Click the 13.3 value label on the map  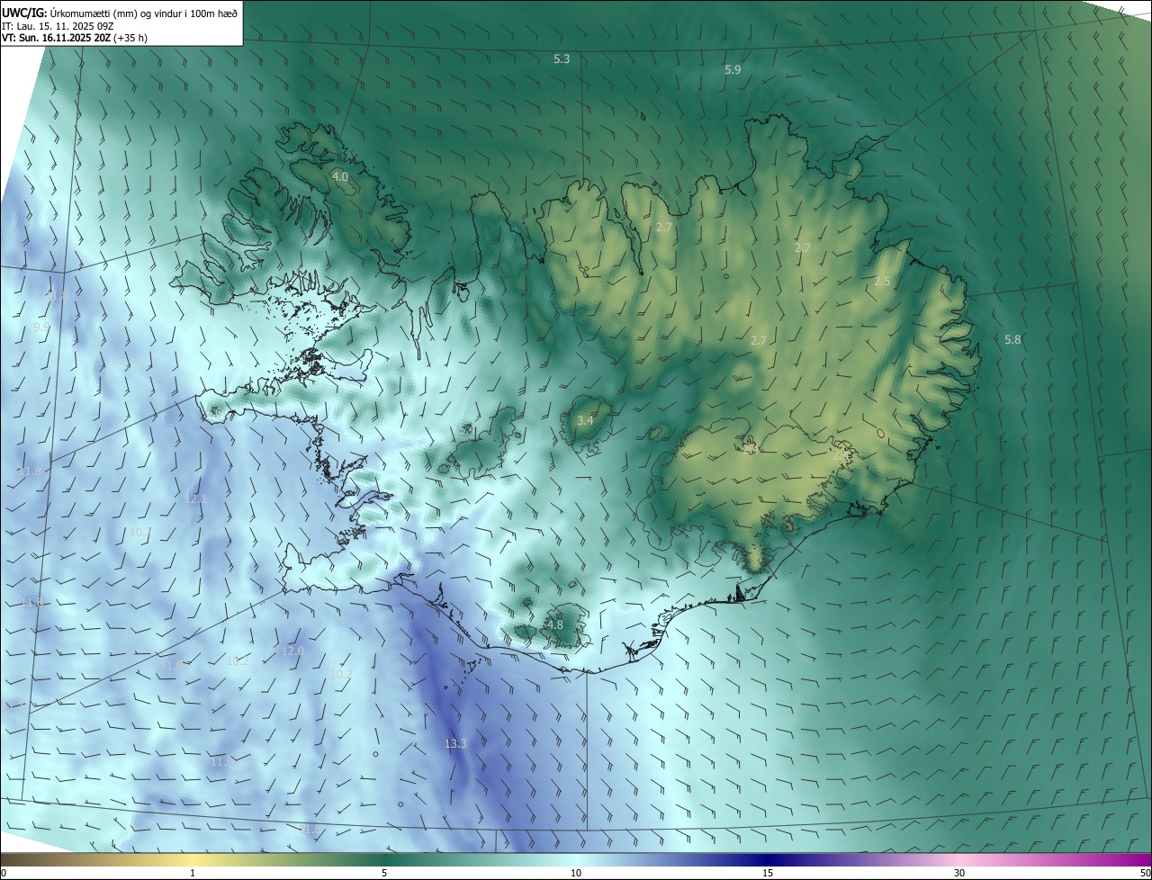pos(456,743)
